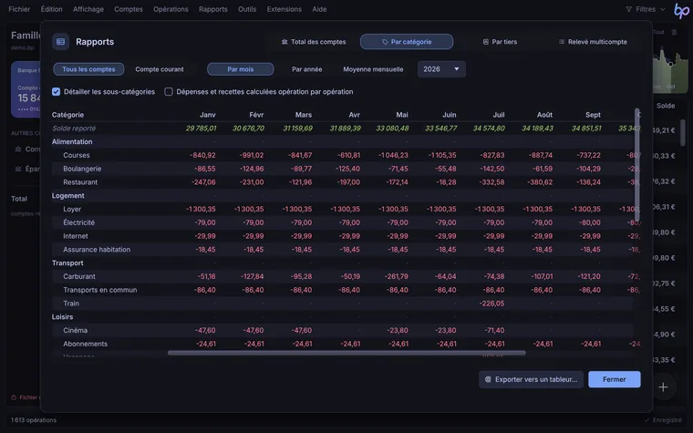This screenshot has height=433, width=693.
Task: Select the Internet subcategory row
Action: pyautogui.click(x=343, y=236)
